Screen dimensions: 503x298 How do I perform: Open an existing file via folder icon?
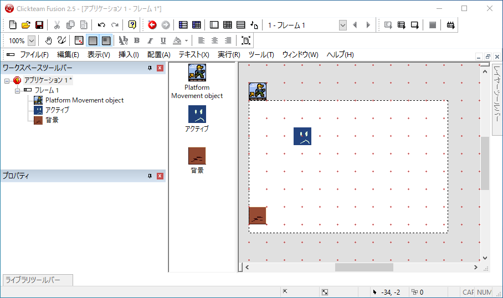pos(26,25)
